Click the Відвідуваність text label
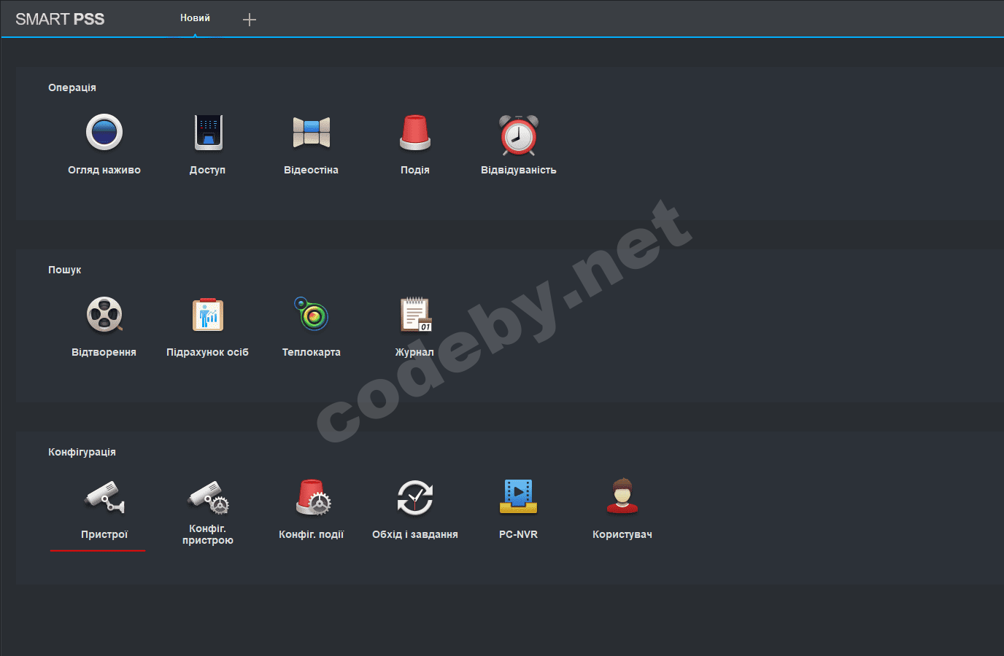 pyautogui.click(x=519, y=170)
